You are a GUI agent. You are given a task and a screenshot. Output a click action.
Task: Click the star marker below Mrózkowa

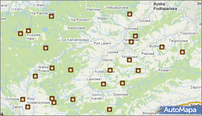click(129, 60)
